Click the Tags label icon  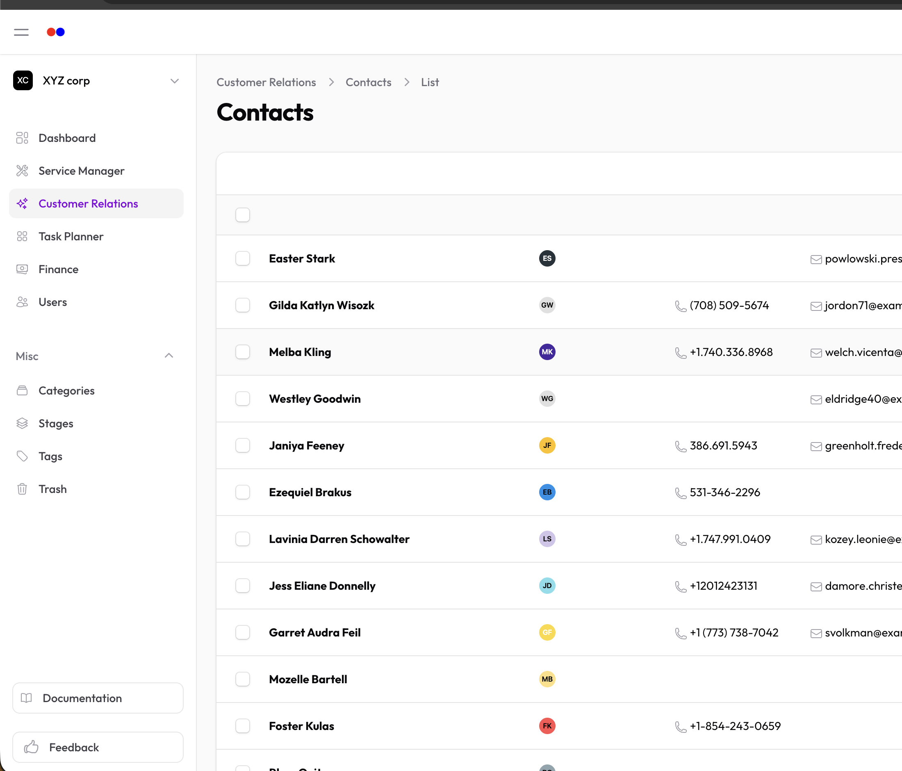[22, 456]
